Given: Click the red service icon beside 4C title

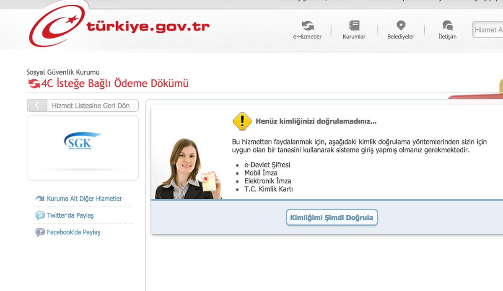Looking at the screenshot, I should pyautogui.click(x=33, y=84).
